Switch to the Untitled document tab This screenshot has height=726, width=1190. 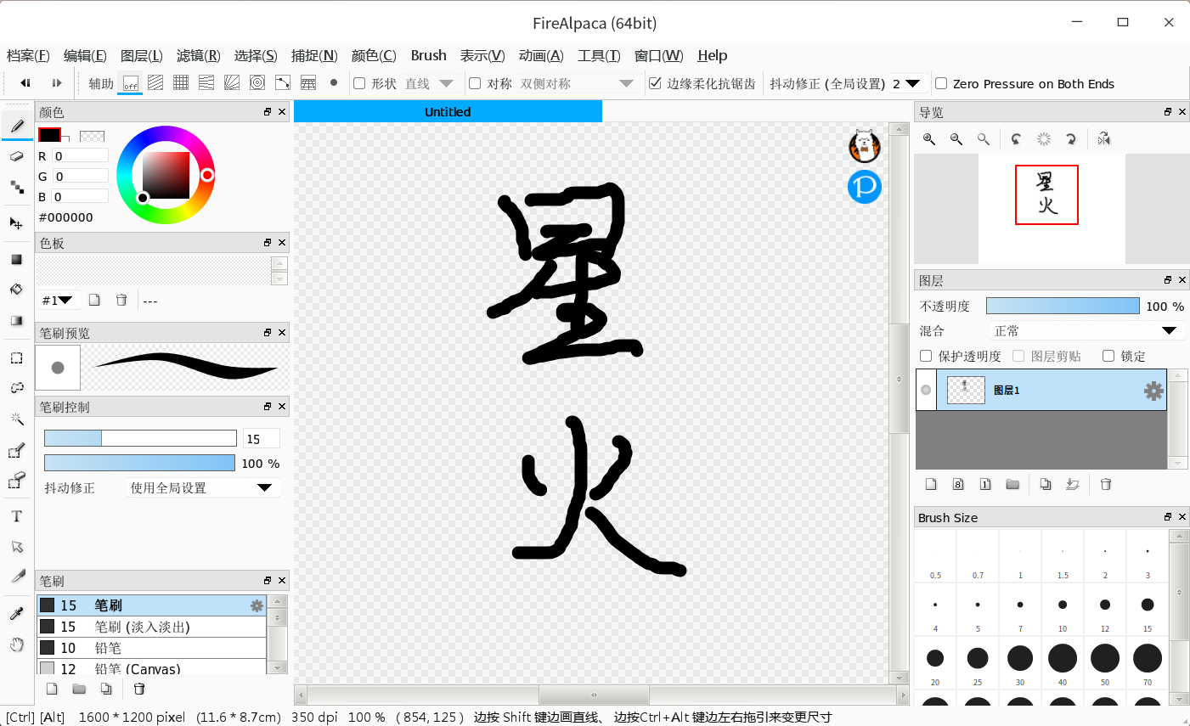pos(448,112)
